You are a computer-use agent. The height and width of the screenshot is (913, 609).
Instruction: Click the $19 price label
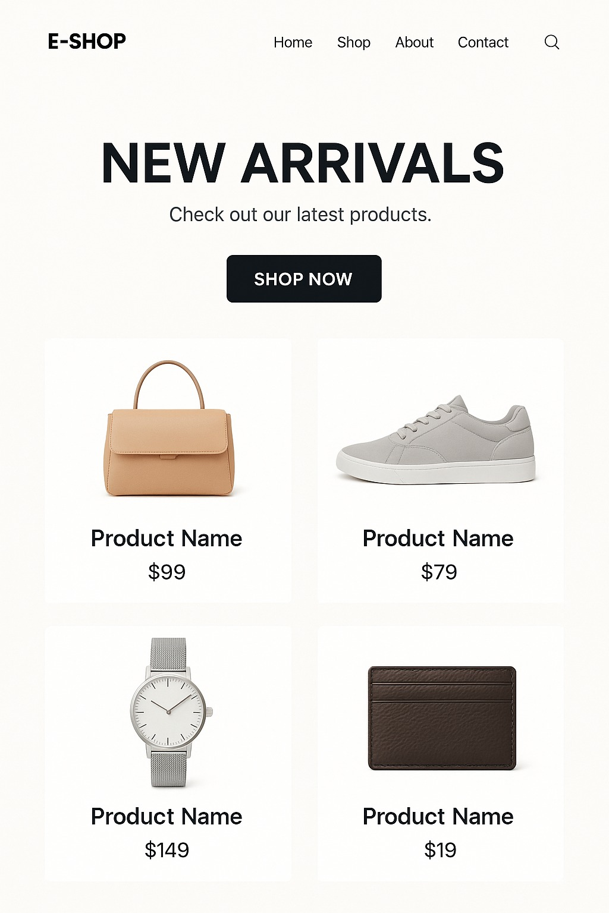pos(440,850)
